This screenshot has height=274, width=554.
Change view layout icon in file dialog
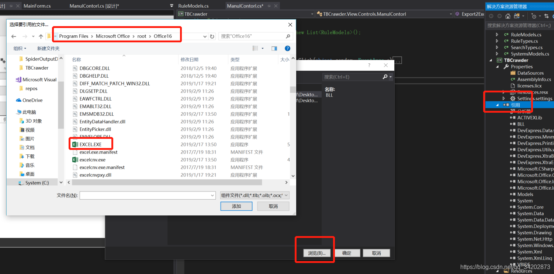pos(255,48)
